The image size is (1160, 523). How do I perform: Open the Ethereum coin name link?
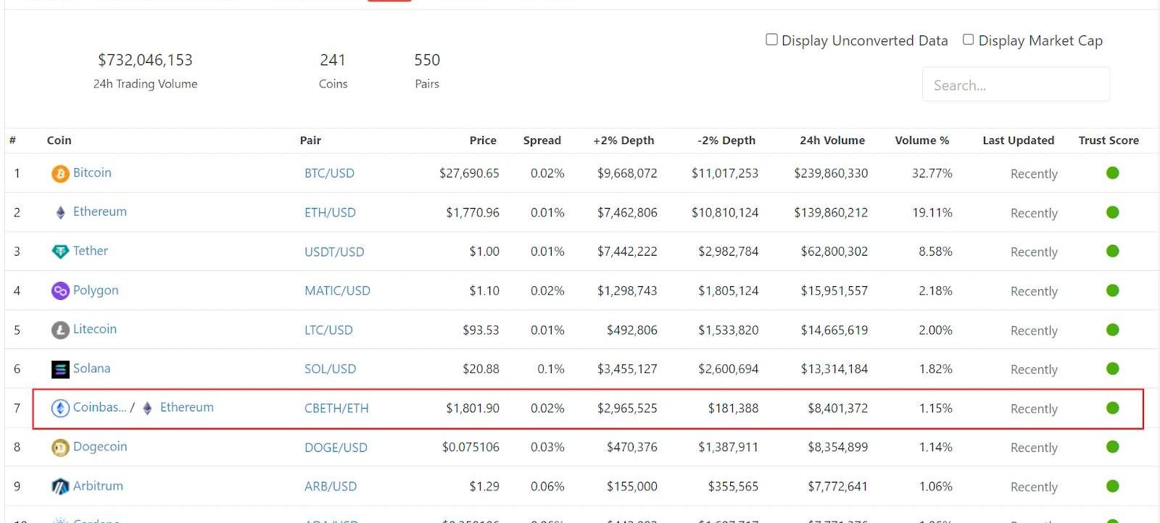pos(99,212)
